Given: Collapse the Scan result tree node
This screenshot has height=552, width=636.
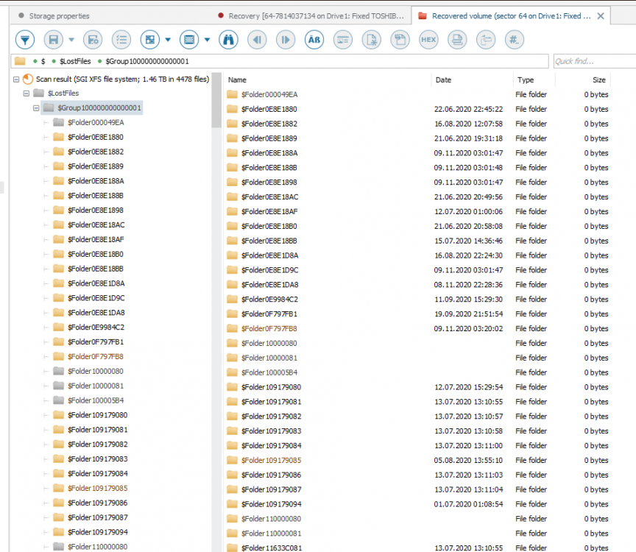Looking at the screenshot, I should 16,79.
